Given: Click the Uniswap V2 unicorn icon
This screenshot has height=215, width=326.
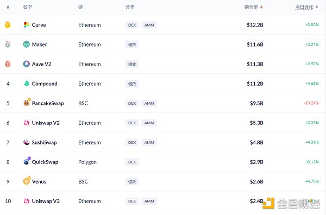Looking at the screenshot, I should click(27, 123).
